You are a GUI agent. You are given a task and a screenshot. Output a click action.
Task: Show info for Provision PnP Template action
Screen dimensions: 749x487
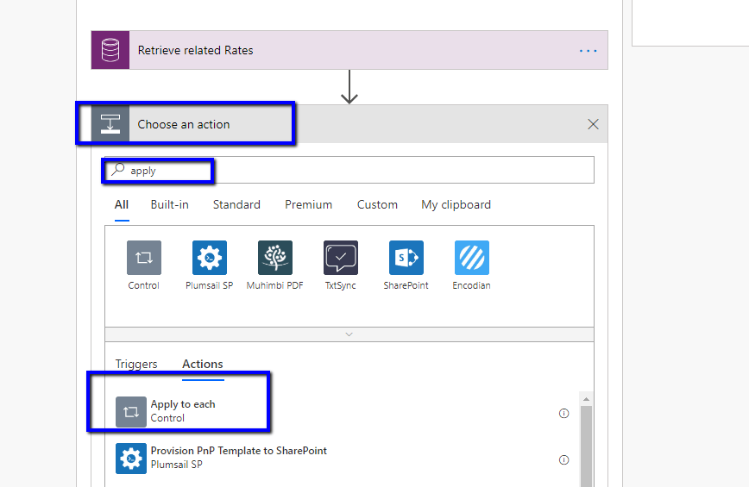click(564, 459)
